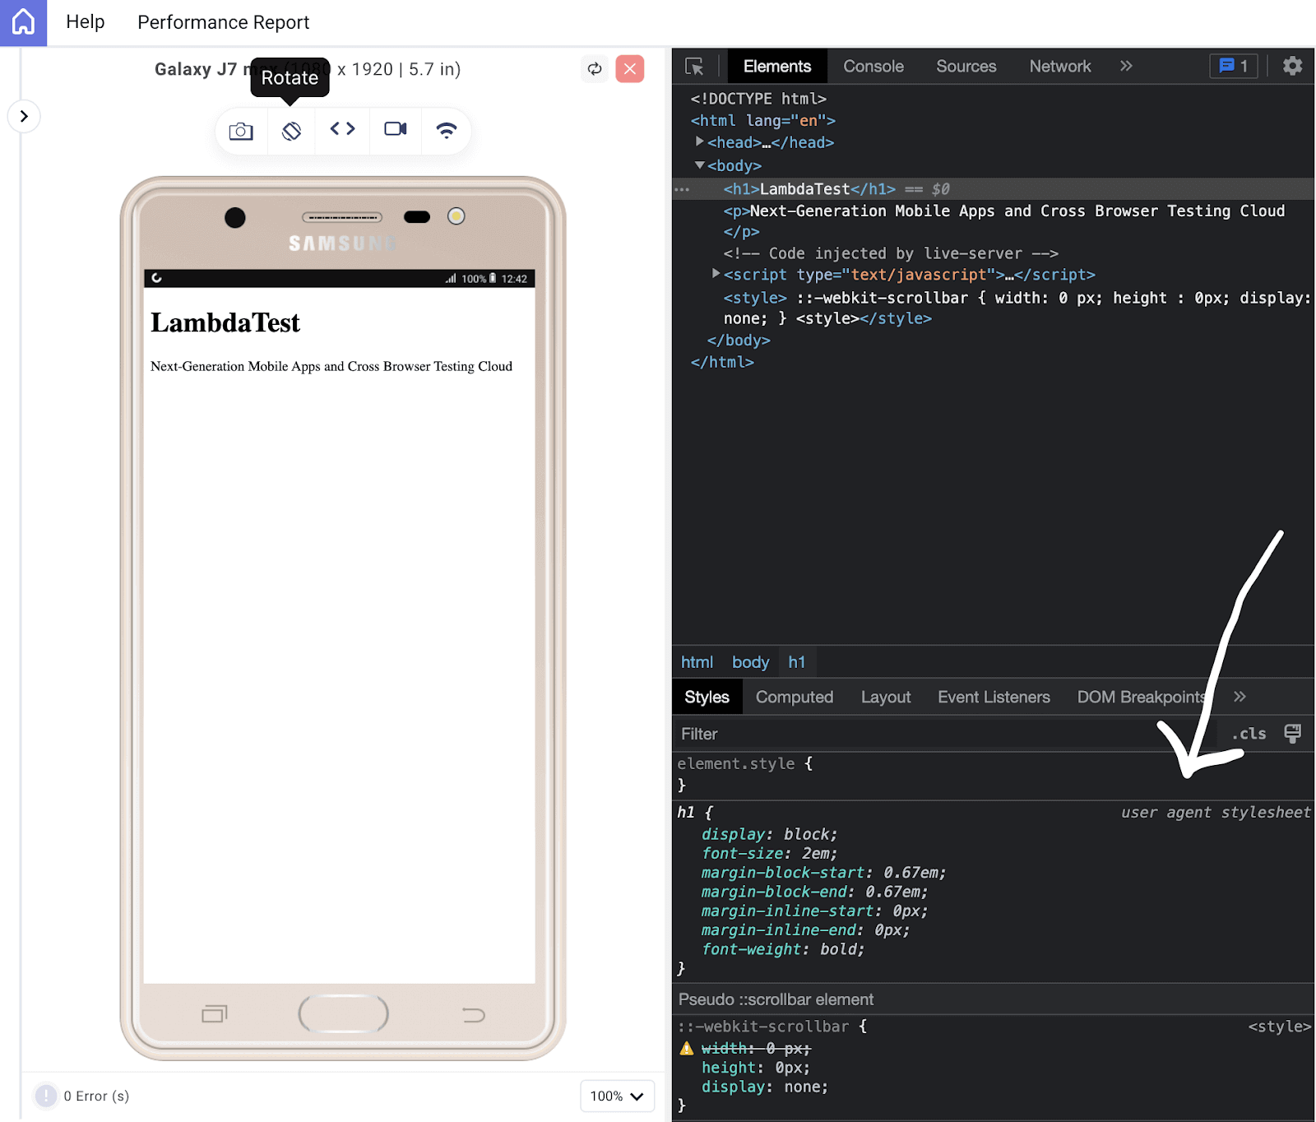
Task: Click the 0 Error (s) status text
Action: [x=96, y=1096]
